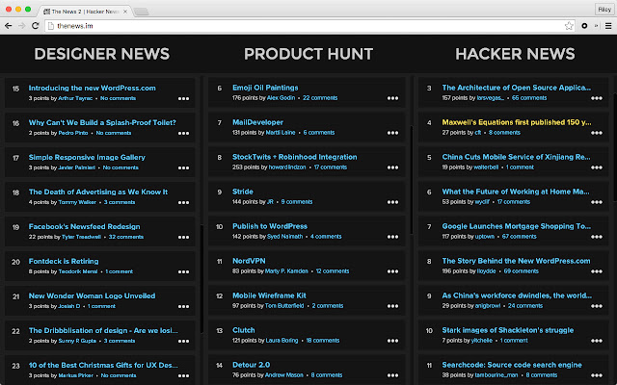Go back with the browser back arrow
The image size is (617, 385).
(9, 24)
